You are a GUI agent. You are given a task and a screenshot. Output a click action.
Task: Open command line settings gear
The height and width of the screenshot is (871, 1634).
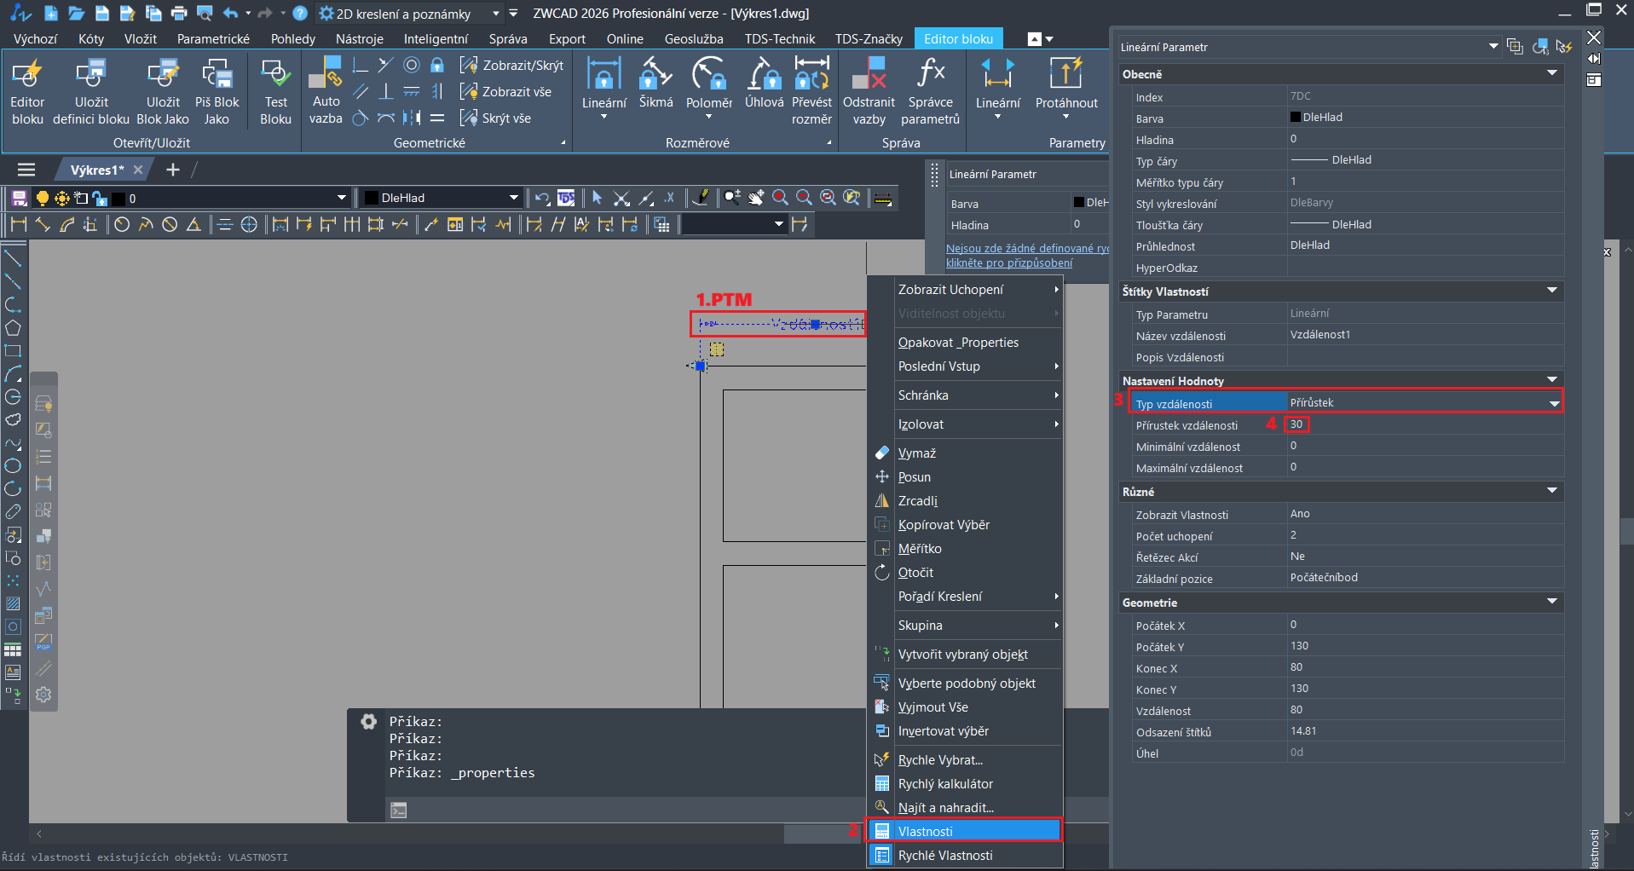[x=368, y=722]
